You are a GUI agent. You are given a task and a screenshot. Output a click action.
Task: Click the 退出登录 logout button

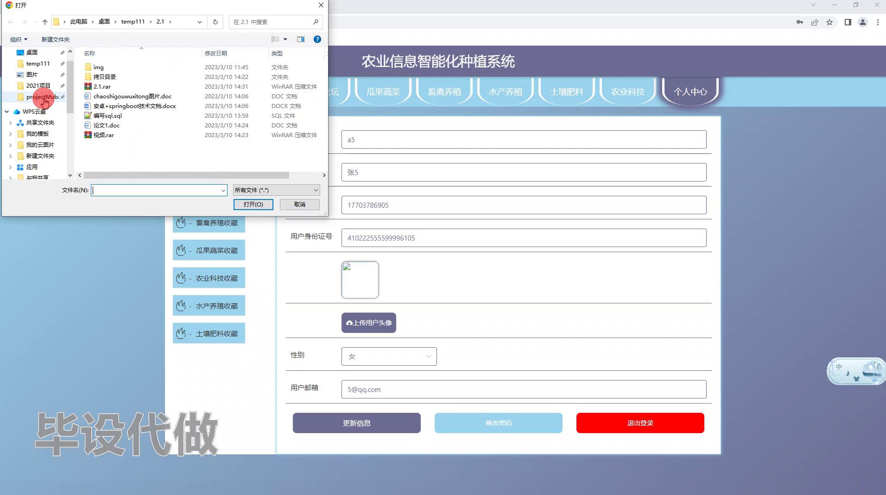tap(640, 423)
